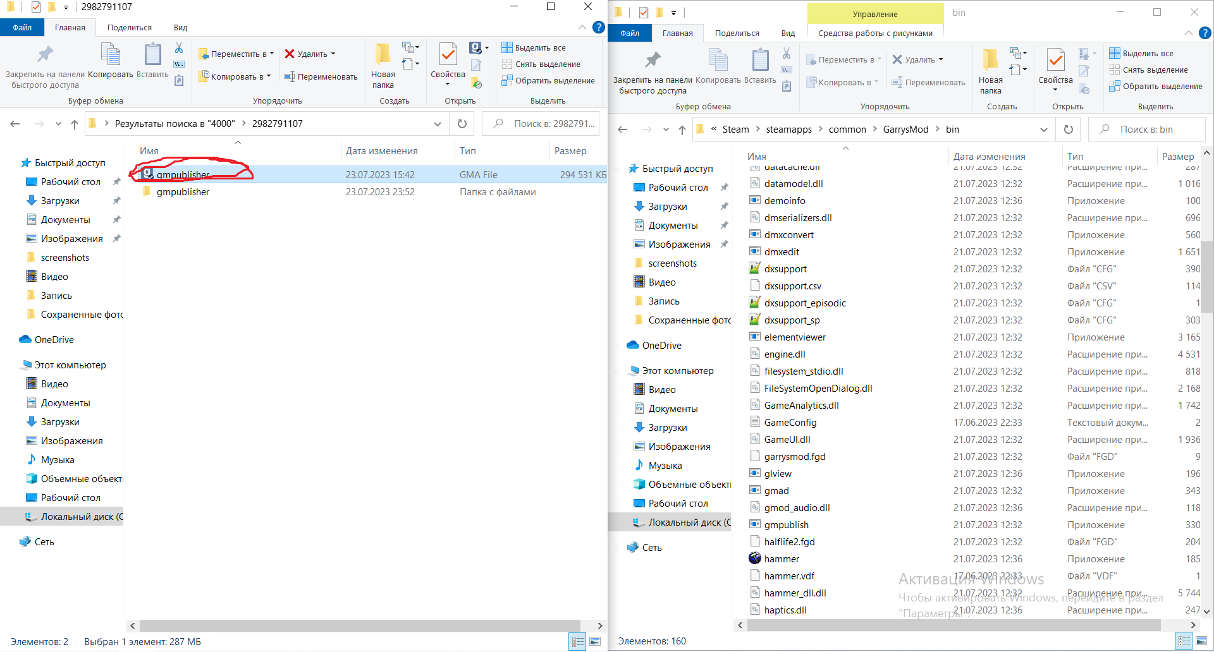Select the dxsupport.csv file

click(793, 286)
